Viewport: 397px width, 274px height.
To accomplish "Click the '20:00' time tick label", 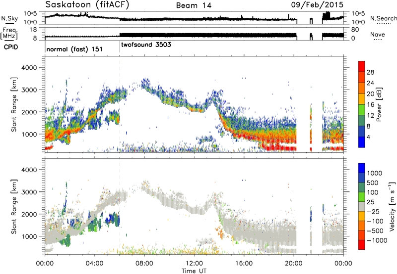I will click(294, 264).
